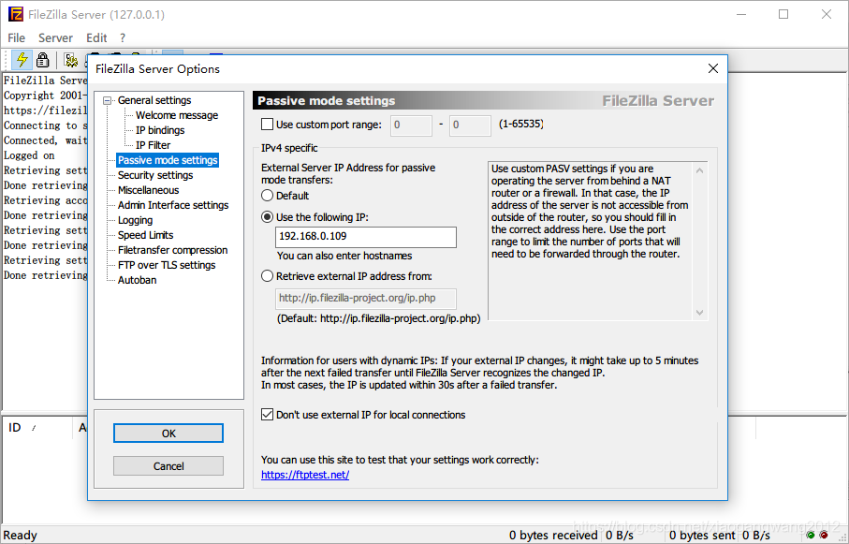Select the Default IP radio button
Screen dimensions: 849x544
click(267, 195)
